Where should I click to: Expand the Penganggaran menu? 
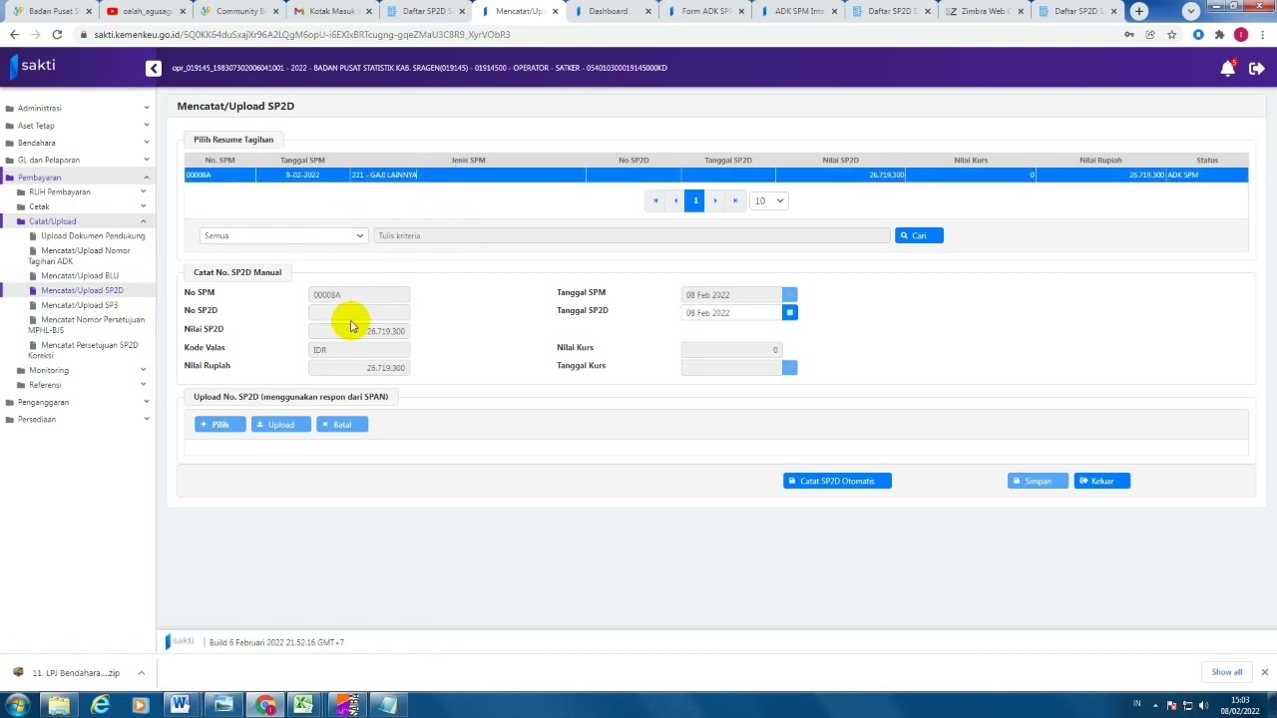(x=77, y=402)
